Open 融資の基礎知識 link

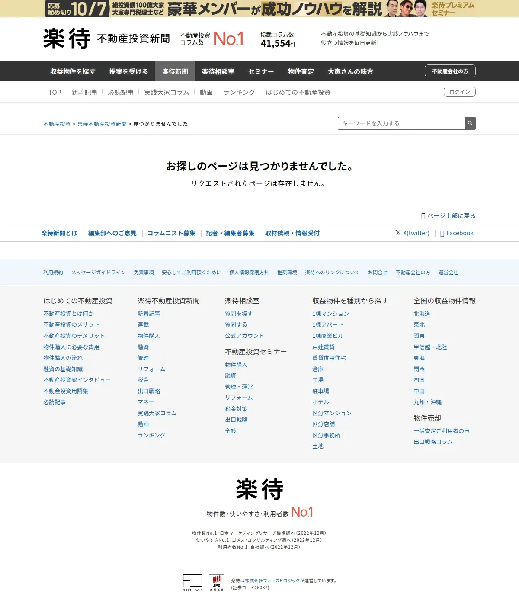pyautogui.click(x=63, y=369)
